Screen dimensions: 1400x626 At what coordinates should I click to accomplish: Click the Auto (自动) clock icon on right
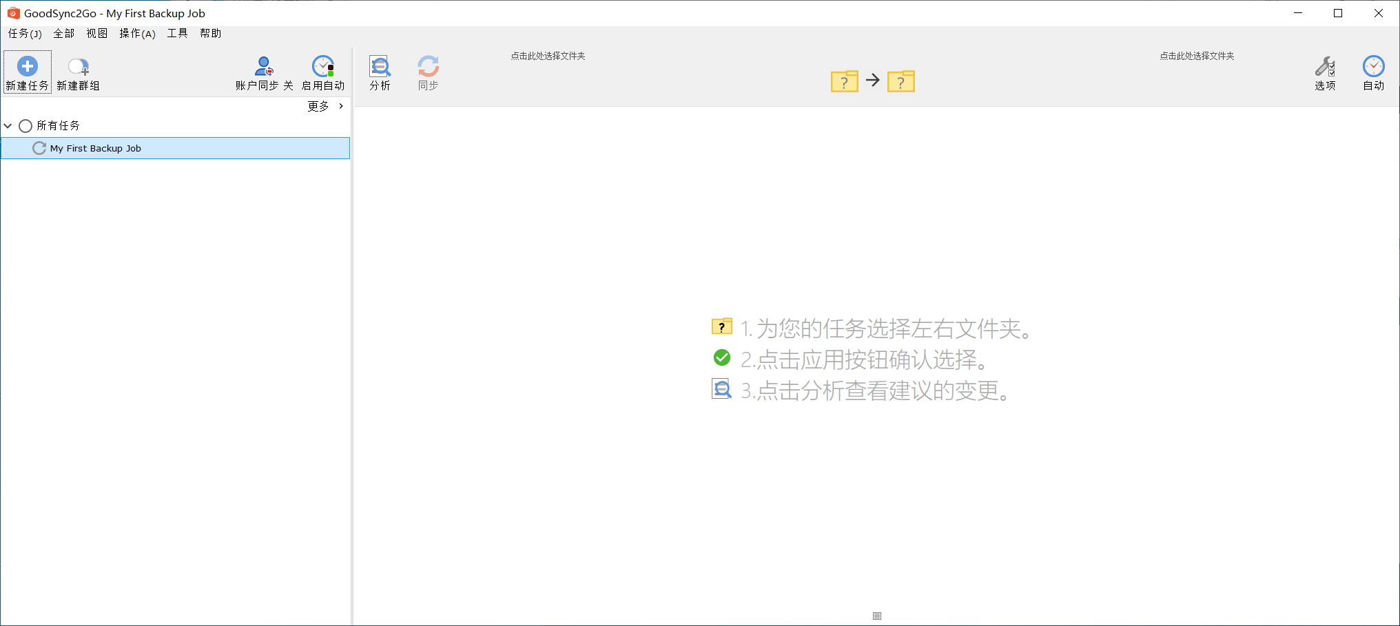click(x=1373, y=67)
